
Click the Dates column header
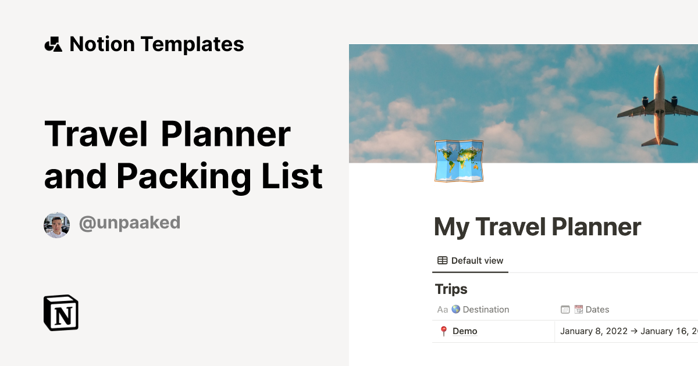point(599,309)
